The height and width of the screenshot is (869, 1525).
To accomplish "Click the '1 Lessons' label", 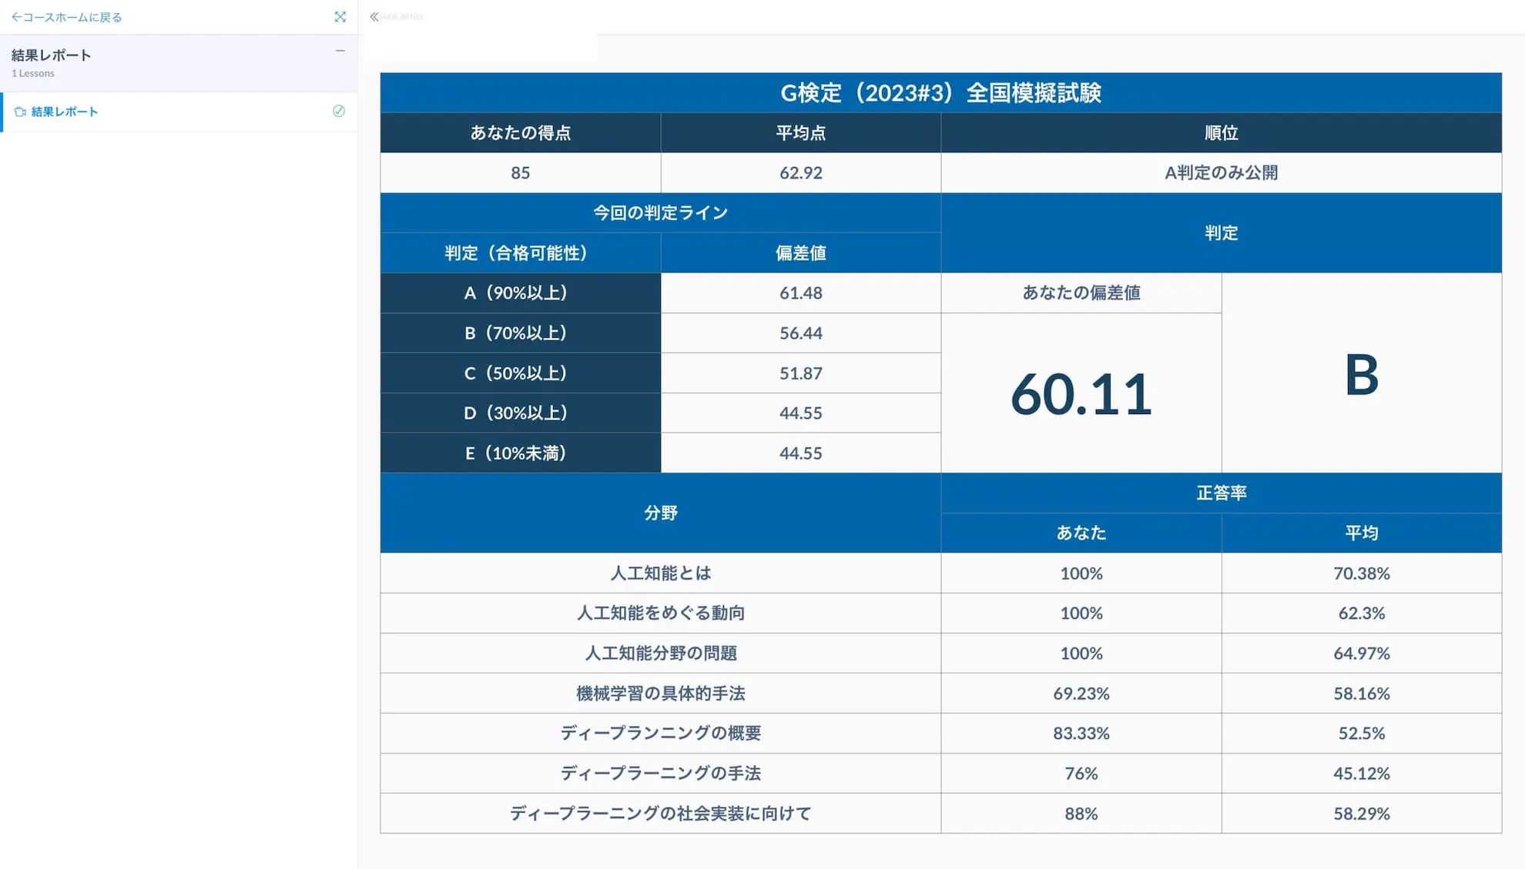I will pos(33,73).
